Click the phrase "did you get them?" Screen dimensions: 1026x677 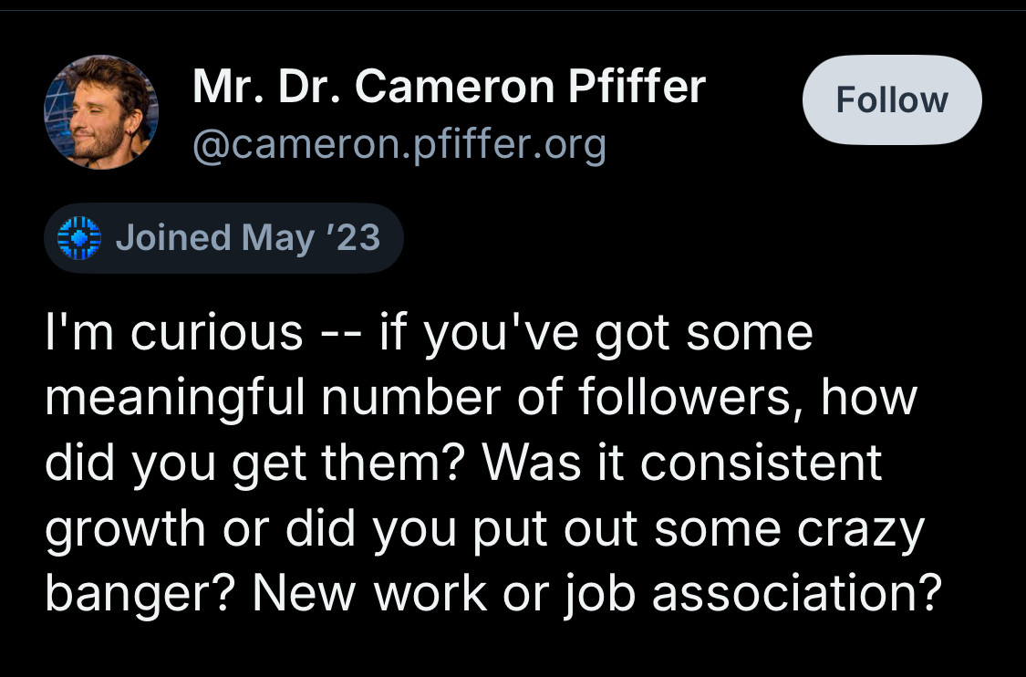tap(254, 464)
